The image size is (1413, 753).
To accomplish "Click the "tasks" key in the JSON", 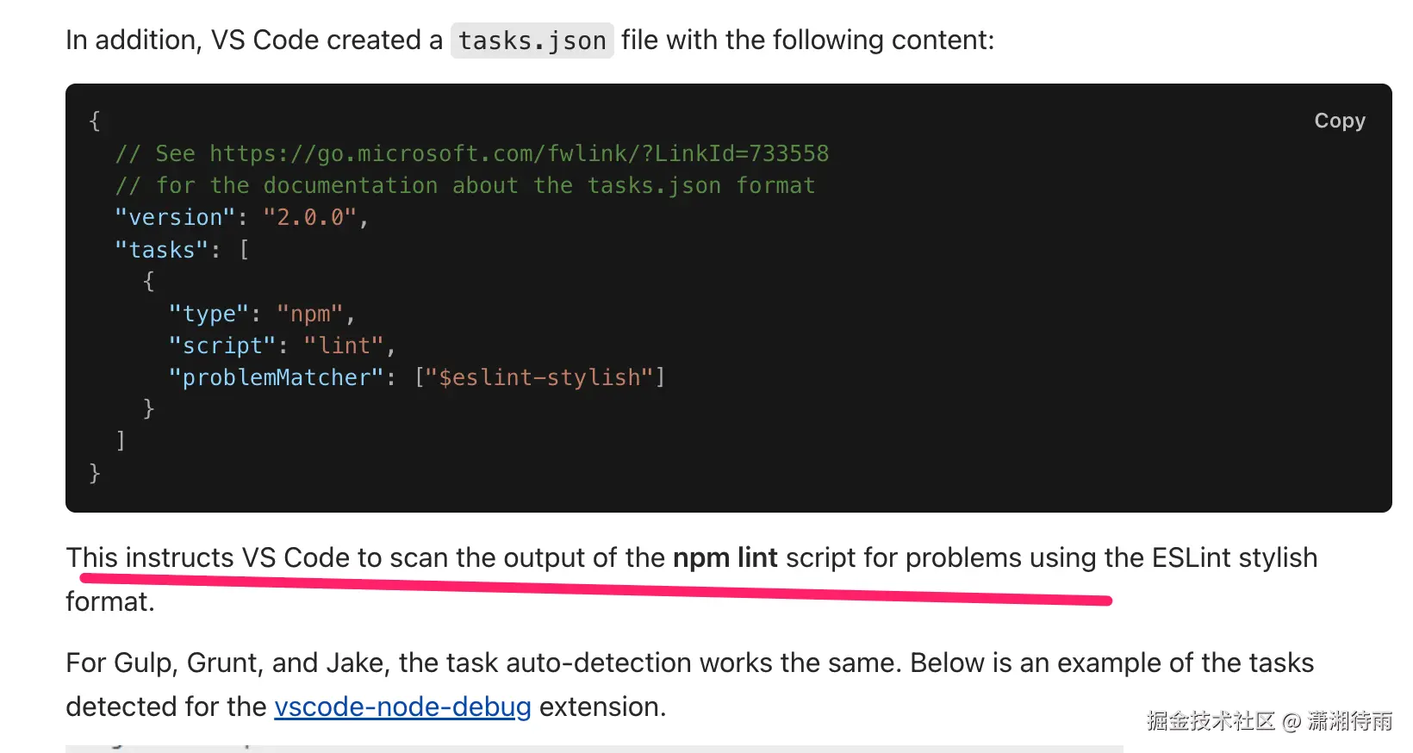I will [x=162, y=250].
